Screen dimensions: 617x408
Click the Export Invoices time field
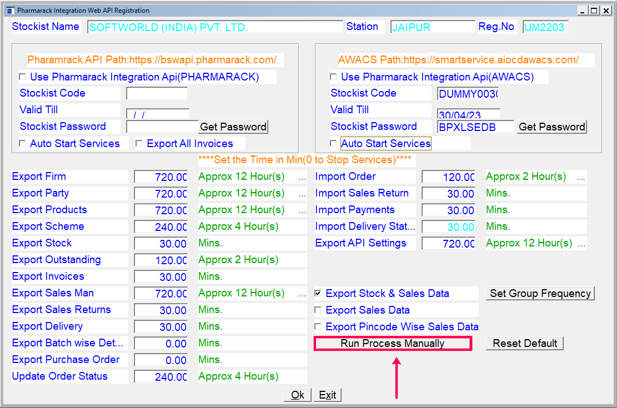pyautogui.click(x=161, y=277)
